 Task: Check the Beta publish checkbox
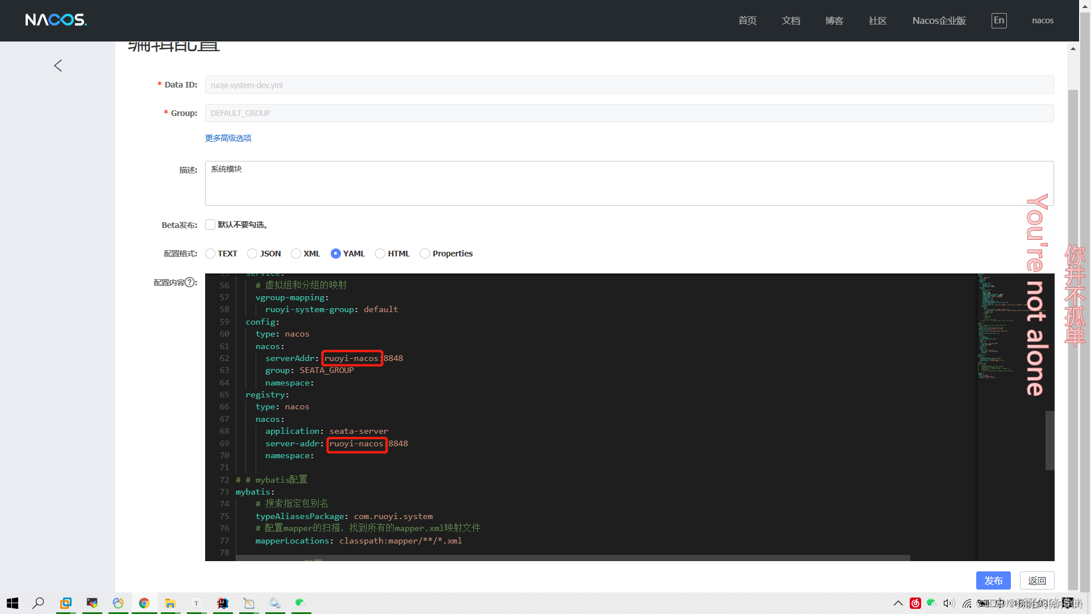point(210,225)
